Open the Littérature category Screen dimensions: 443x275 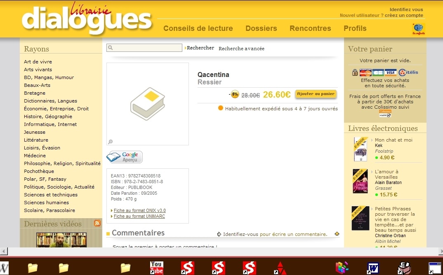[x=36, y=140]
